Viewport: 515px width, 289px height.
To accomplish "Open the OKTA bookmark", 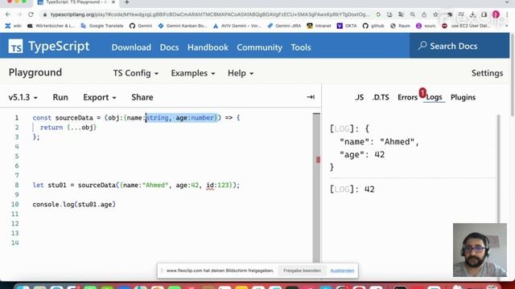I will [x=347, y=26].
